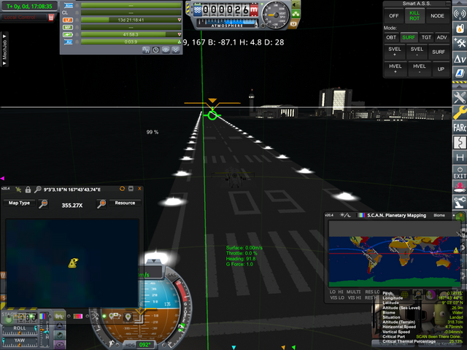This screenshot has height=350, width=467.
Task: Select NODE in Smart A.S.S.
Action: 437,16
